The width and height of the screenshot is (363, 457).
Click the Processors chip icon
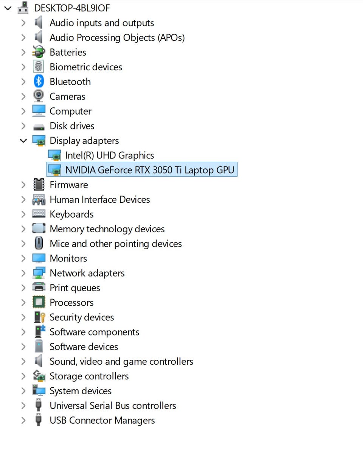[x=39, y=302]
